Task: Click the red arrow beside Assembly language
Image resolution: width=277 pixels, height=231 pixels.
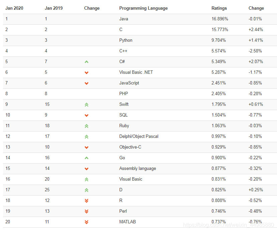Action: coord(87,169)
